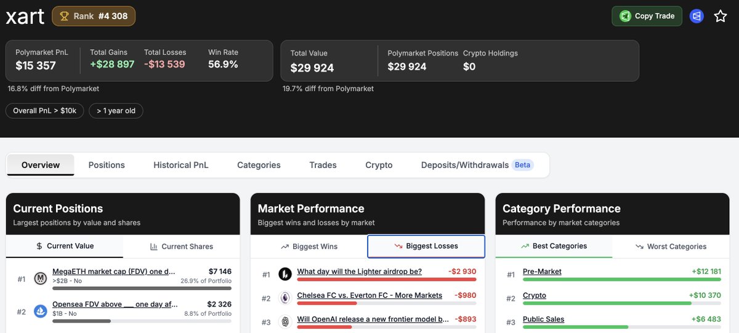This screenshot has height=333, width=739.
Task: Click the Opensea position value $2 326
Action: (219, 304)
